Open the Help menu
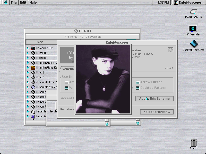This screenshot has width=206, height=154. (x=33, y=2)
